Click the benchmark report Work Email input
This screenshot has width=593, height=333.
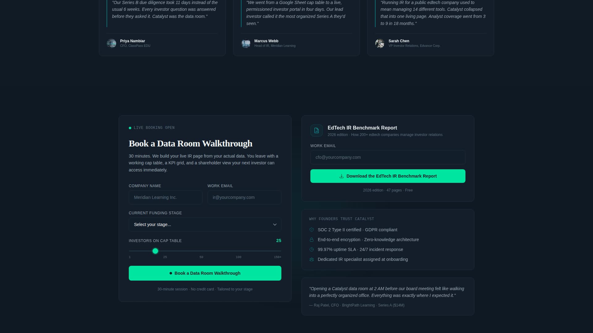388,157
